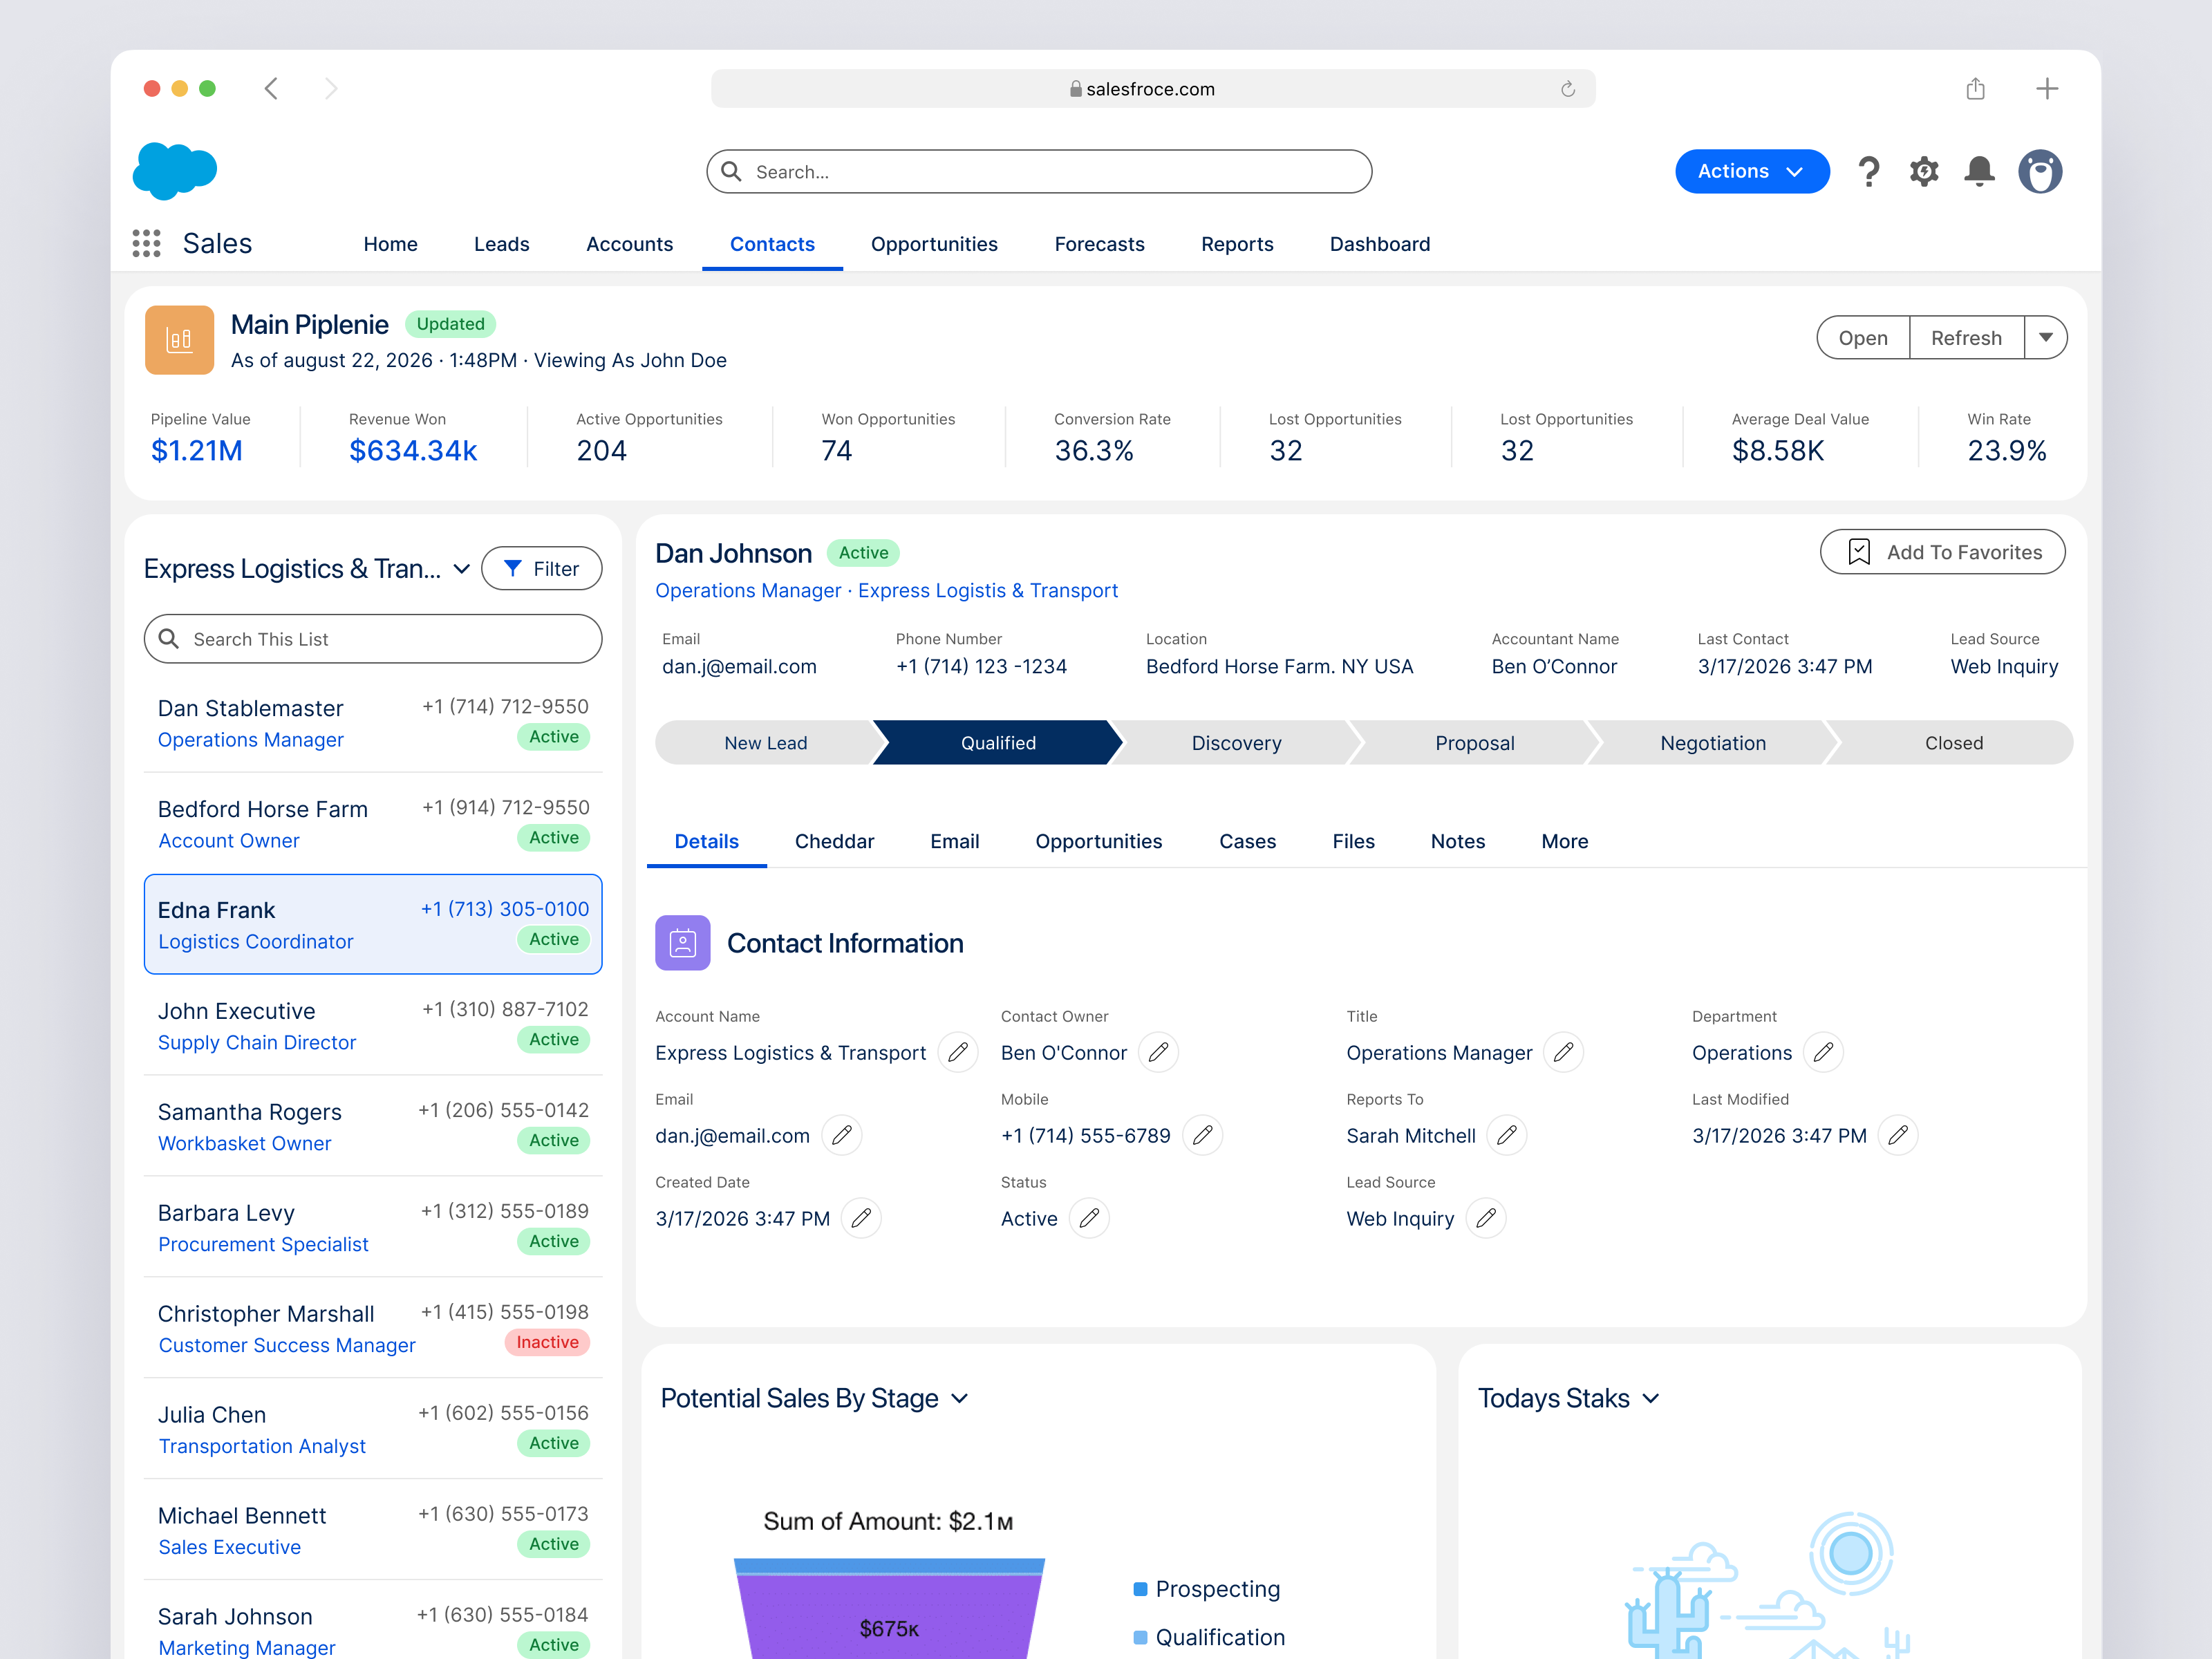The height and width of the screenshot is (1659, 2212).
Task: Edit the Mobile number pencil icon
Action: pos(1202,1135)
